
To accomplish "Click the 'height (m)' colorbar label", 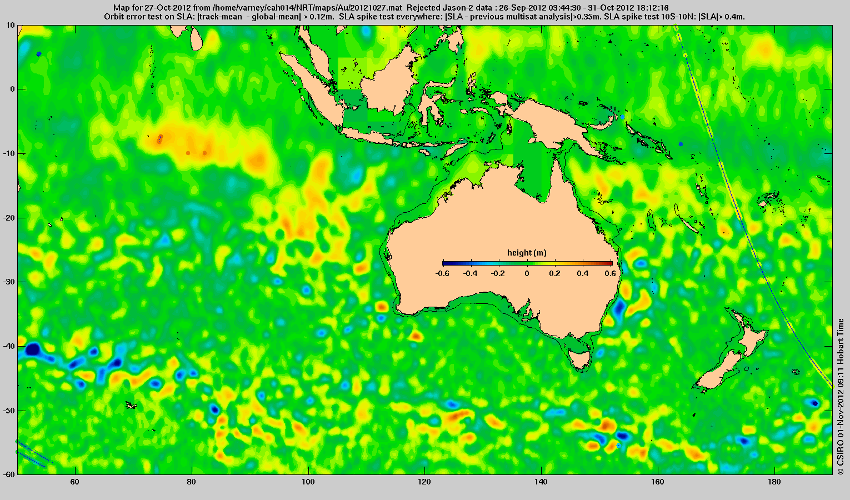I will pos(527,253).
